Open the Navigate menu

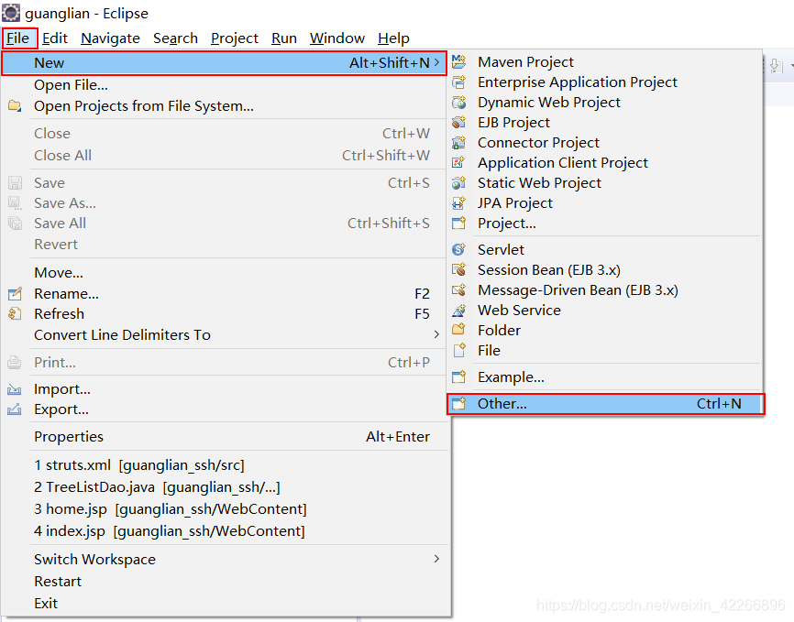click(110, 38)
